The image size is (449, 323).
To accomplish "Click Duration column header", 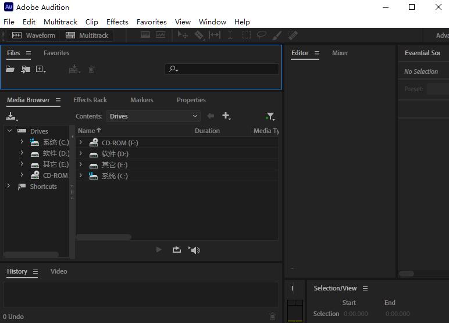I will point(207,131).
